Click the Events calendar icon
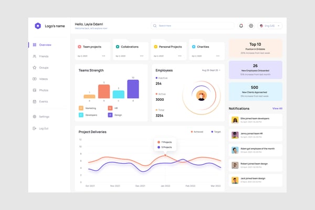The width and height of the screenshot is (315, 210). 35,101
